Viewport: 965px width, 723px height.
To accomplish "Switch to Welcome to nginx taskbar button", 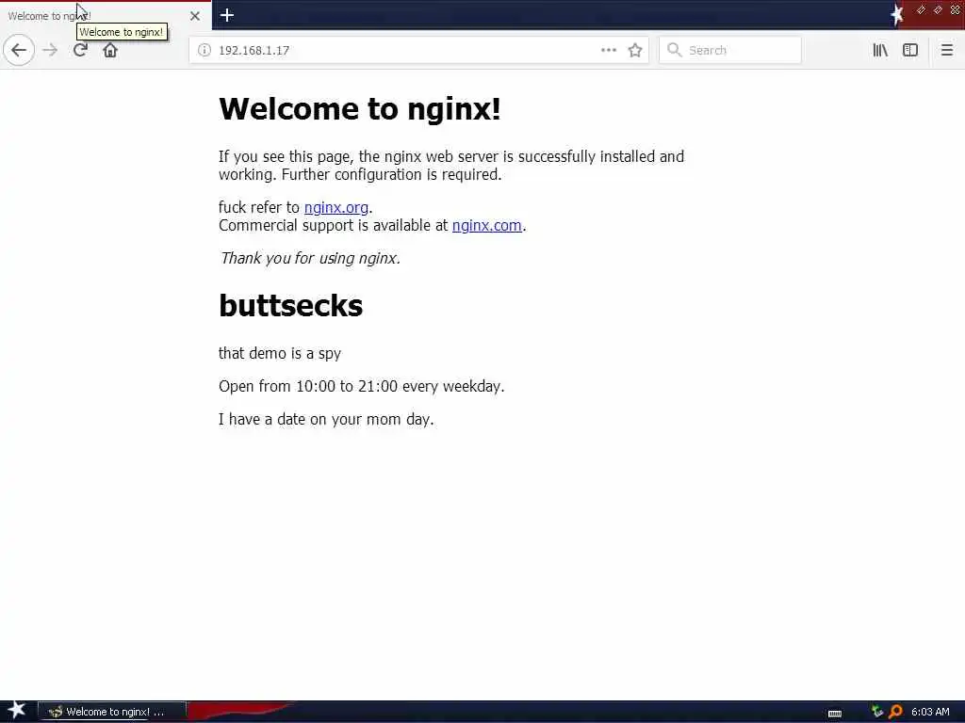I will (x=112, y=712).
